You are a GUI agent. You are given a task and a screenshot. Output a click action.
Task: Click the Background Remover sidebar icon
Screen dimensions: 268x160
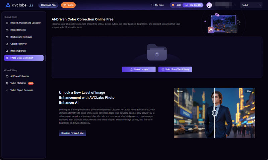[7, 37]
